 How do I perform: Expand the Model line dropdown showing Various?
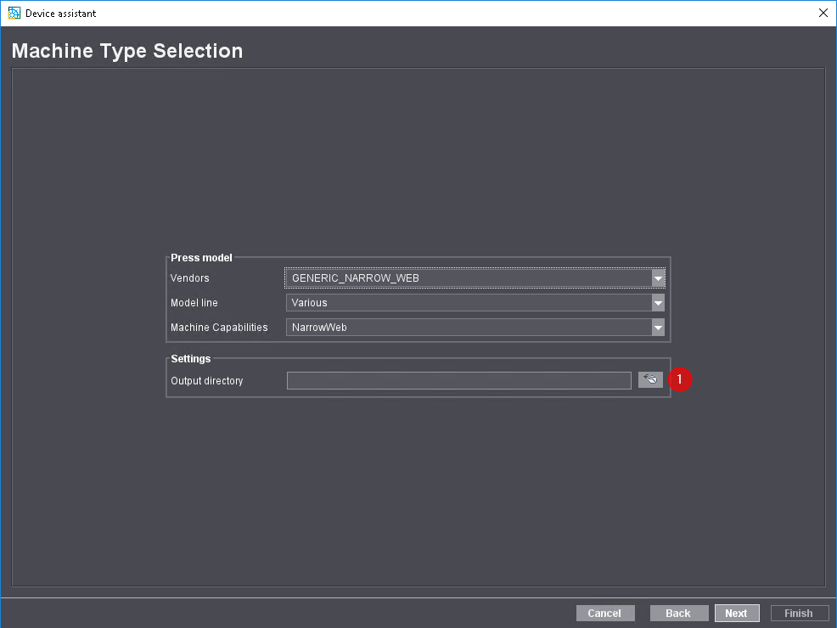pos(467,302)
